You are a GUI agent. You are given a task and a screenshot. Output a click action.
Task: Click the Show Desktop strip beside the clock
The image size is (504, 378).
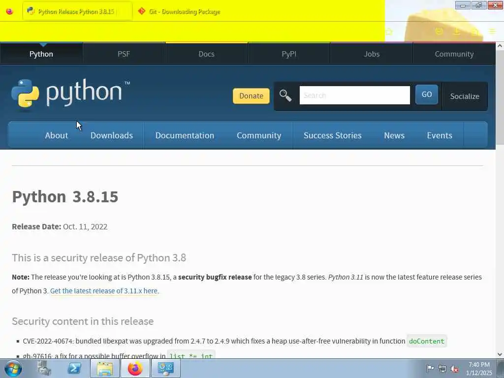(501, 368)
